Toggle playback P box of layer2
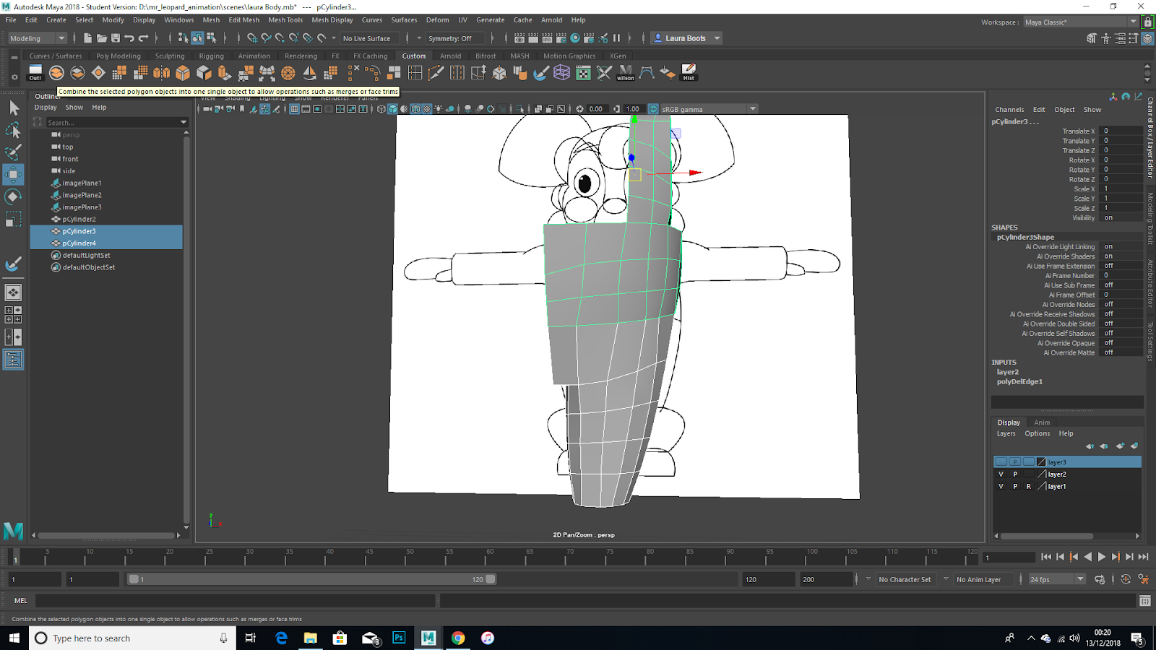 (1015, 474)
